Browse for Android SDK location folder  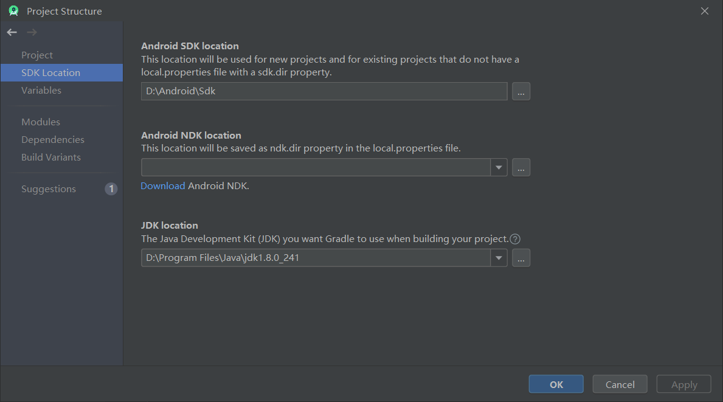(521, 91)
